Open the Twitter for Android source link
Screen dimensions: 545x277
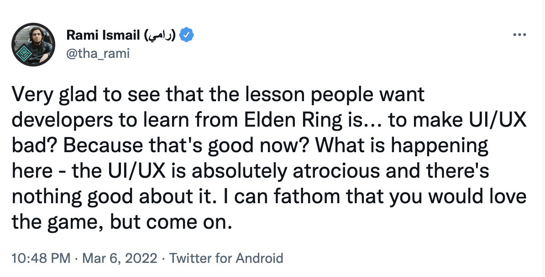coord(226,258)
